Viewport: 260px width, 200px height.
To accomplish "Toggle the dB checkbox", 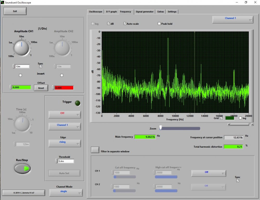I will (x=108, y=24).
